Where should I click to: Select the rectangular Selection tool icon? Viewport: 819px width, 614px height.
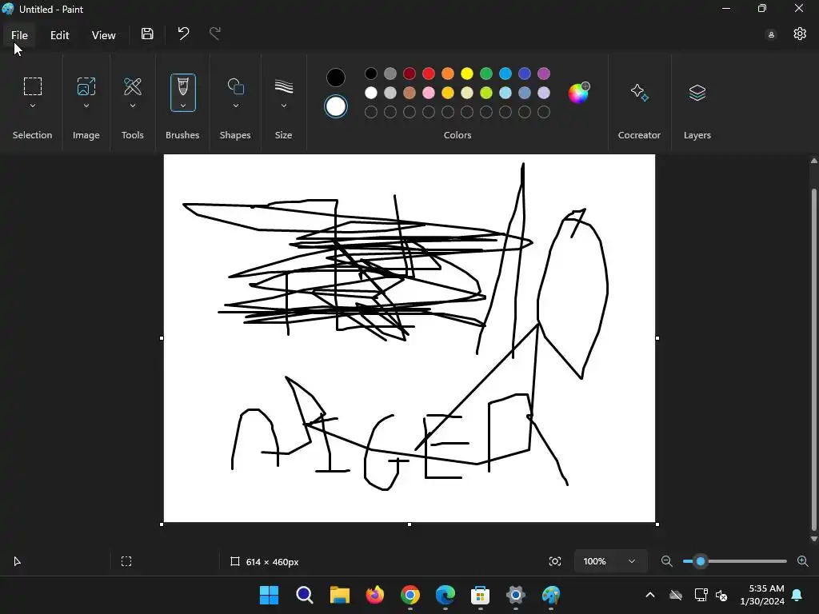[x=32, y=86]
